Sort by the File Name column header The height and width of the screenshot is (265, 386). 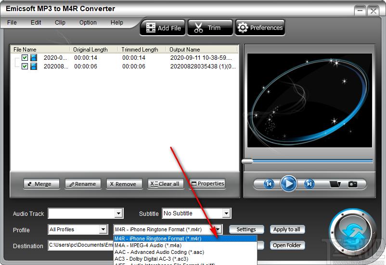[40, 50]
